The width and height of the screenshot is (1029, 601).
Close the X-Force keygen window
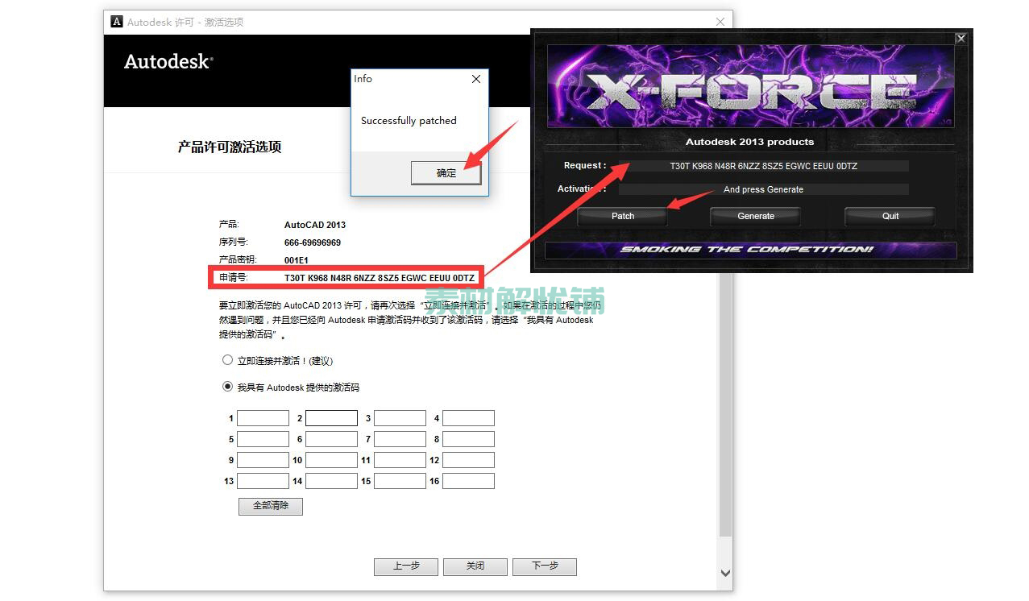[x=961, y=38]
